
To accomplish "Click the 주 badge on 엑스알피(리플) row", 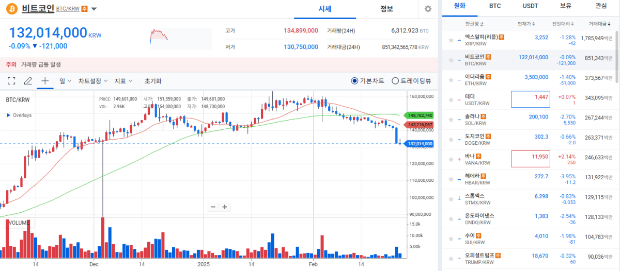I will pyautogui.click(x=501, y=37).
